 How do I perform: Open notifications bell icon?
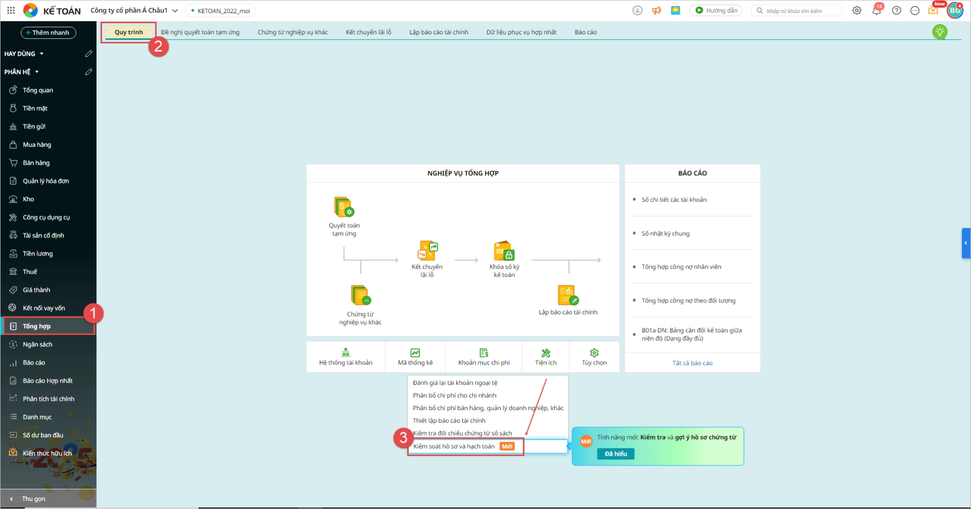click(x=876, y=10)
